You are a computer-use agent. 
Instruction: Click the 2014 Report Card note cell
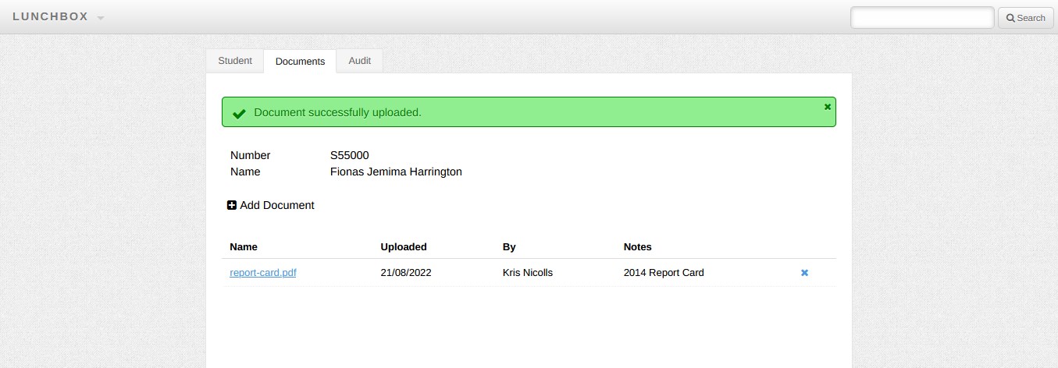[x=664, y=273]
